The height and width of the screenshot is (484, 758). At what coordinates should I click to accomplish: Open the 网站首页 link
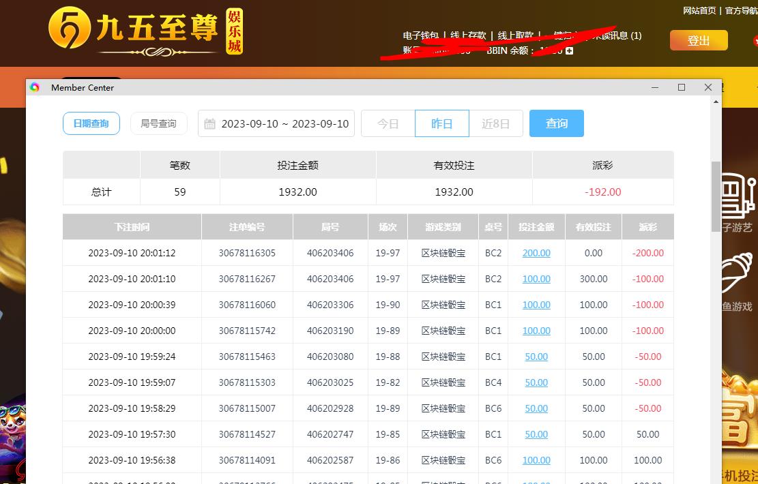click(x=699, y=10)
